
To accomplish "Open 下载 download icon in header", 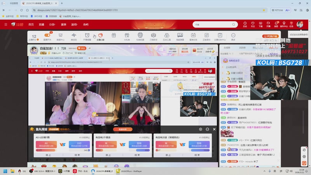I will 260,24.
